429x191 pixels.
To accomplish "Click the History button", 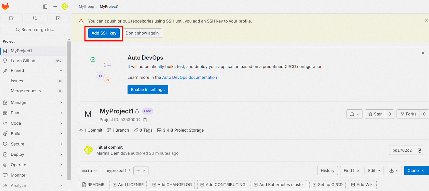I will click(328, 171).
